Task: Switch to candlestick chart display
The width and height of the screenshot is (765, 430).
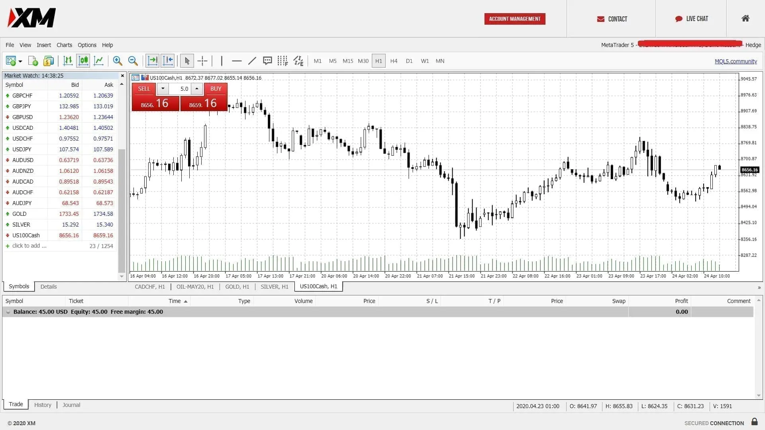Action: pyautogui.click(x=83, y=61)
